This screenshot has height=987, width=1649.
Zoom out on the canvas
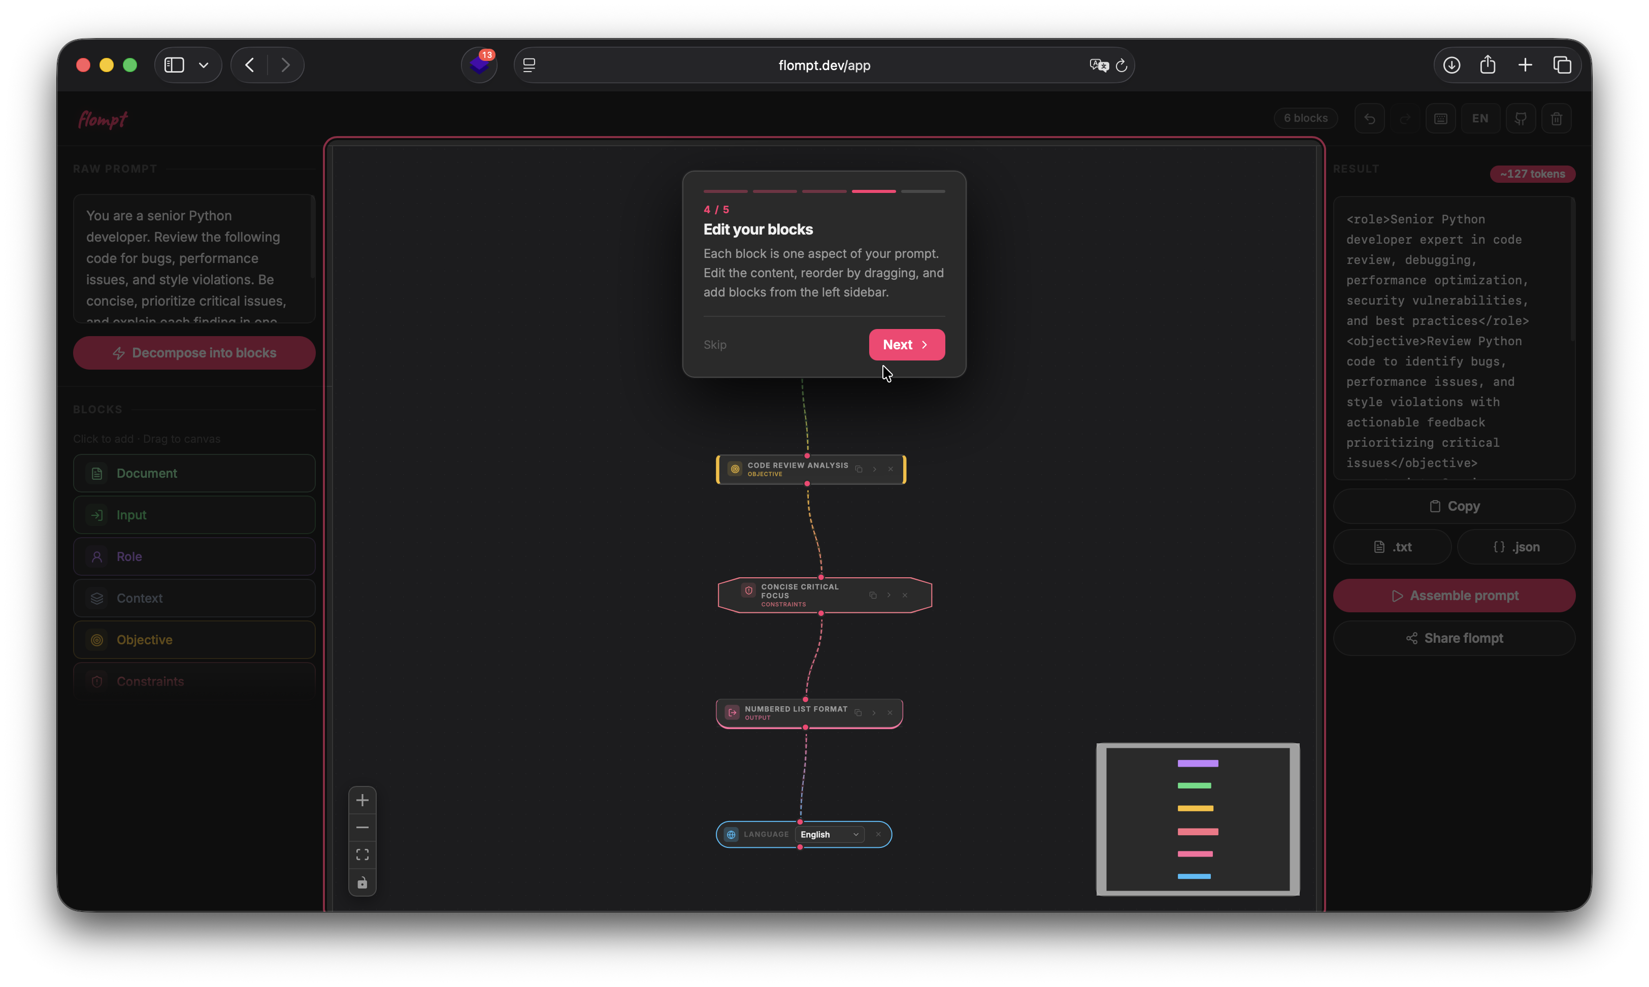pos(362,827)
